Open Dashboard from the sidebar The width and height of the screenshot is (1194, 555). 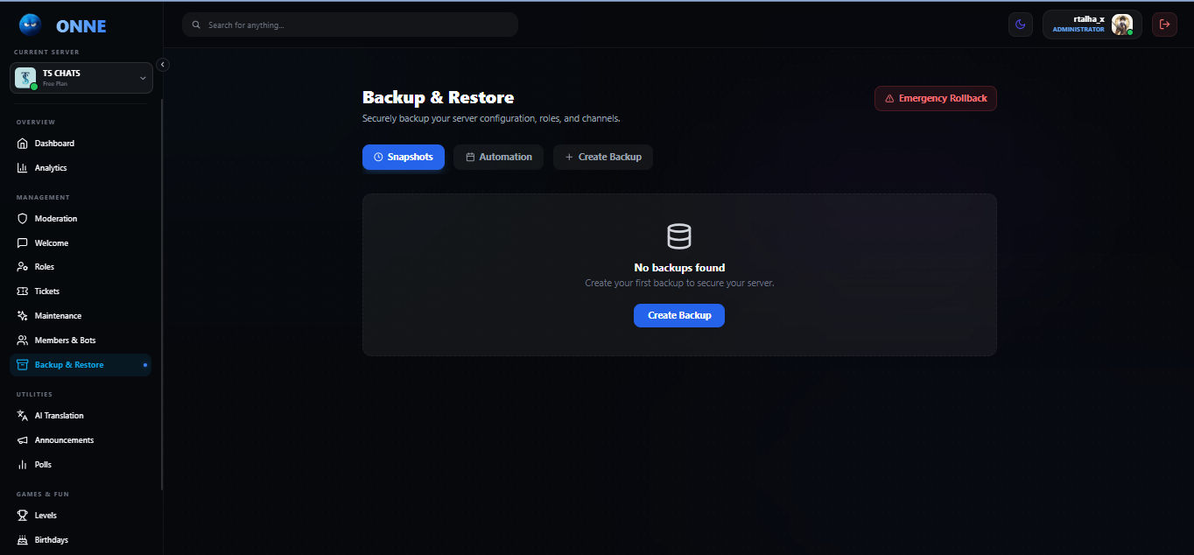(54, 144)
